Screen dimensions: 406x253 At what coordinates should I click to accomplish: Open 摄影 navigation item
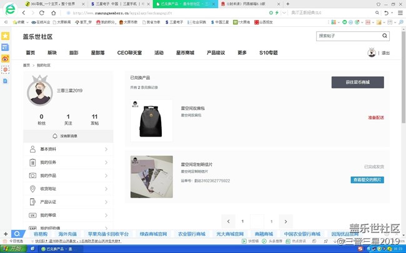(74, 53)
